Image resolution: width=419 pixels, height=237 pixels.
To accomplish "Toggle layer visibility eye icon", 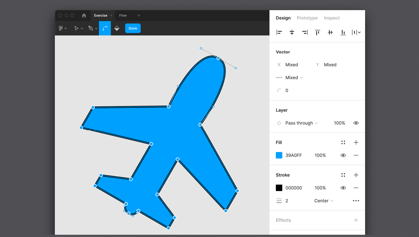I will [x=356, y=123].
